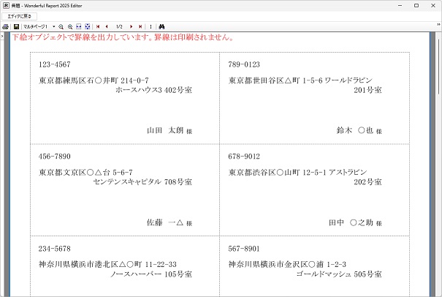Viewport: 442px width, 297px height.
Task: Click ゴールドマッシュ 505号室 text
Action: pos(339,274)
